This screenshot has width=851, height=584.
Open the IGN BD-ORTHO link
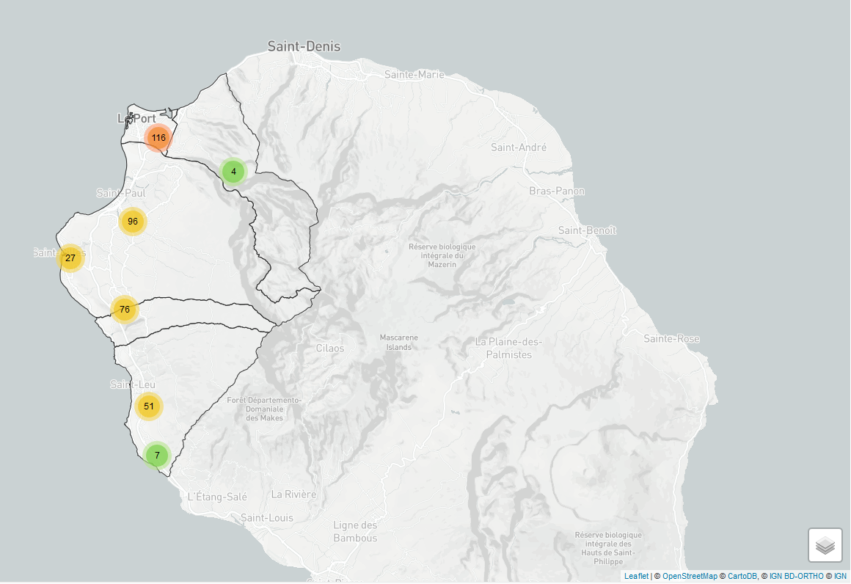[x=796, y=577]
